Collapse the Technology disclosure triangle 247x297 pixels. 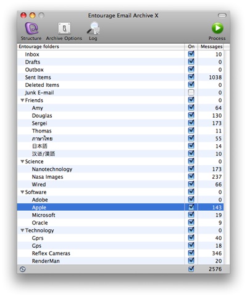22,230
